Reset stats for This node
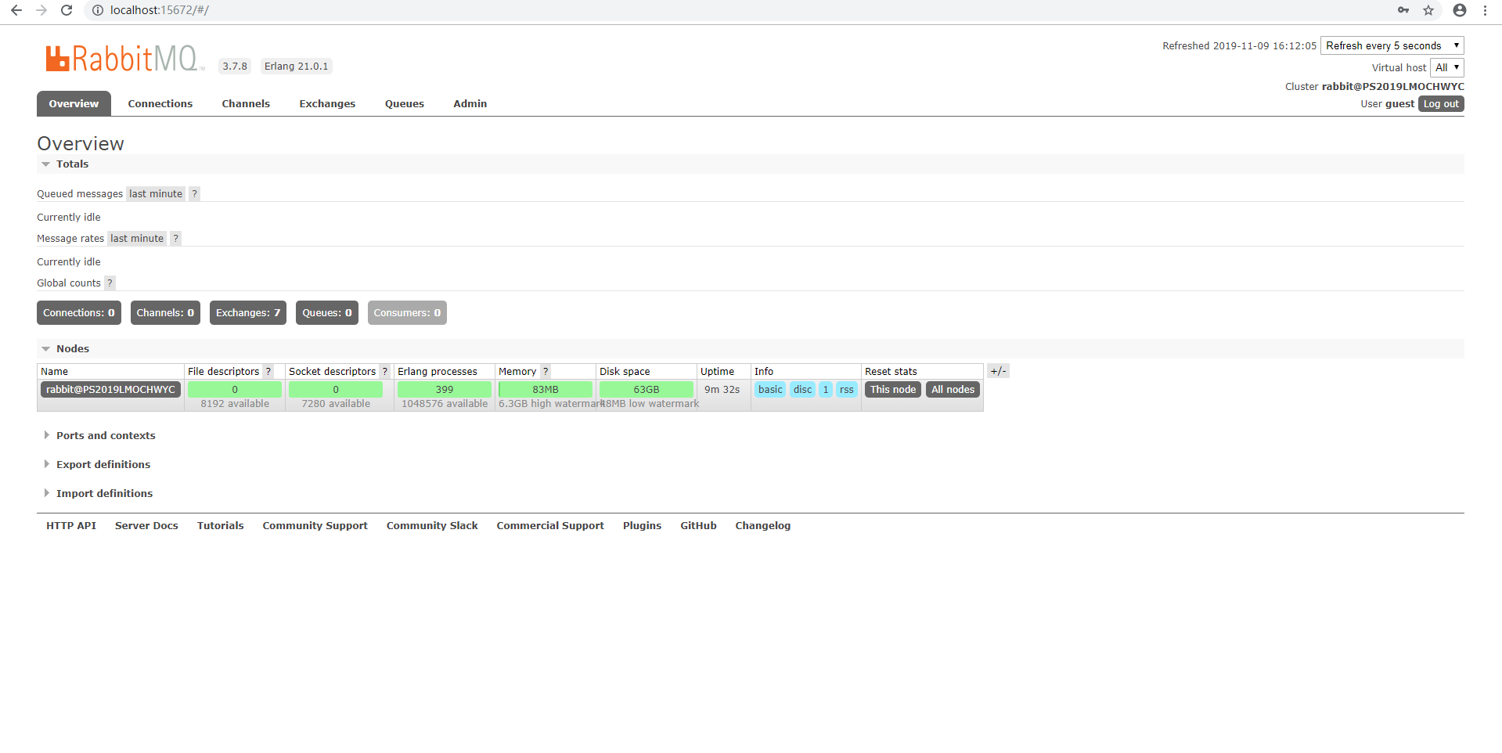Screen dimensions: 1502x753 point(893,390)
